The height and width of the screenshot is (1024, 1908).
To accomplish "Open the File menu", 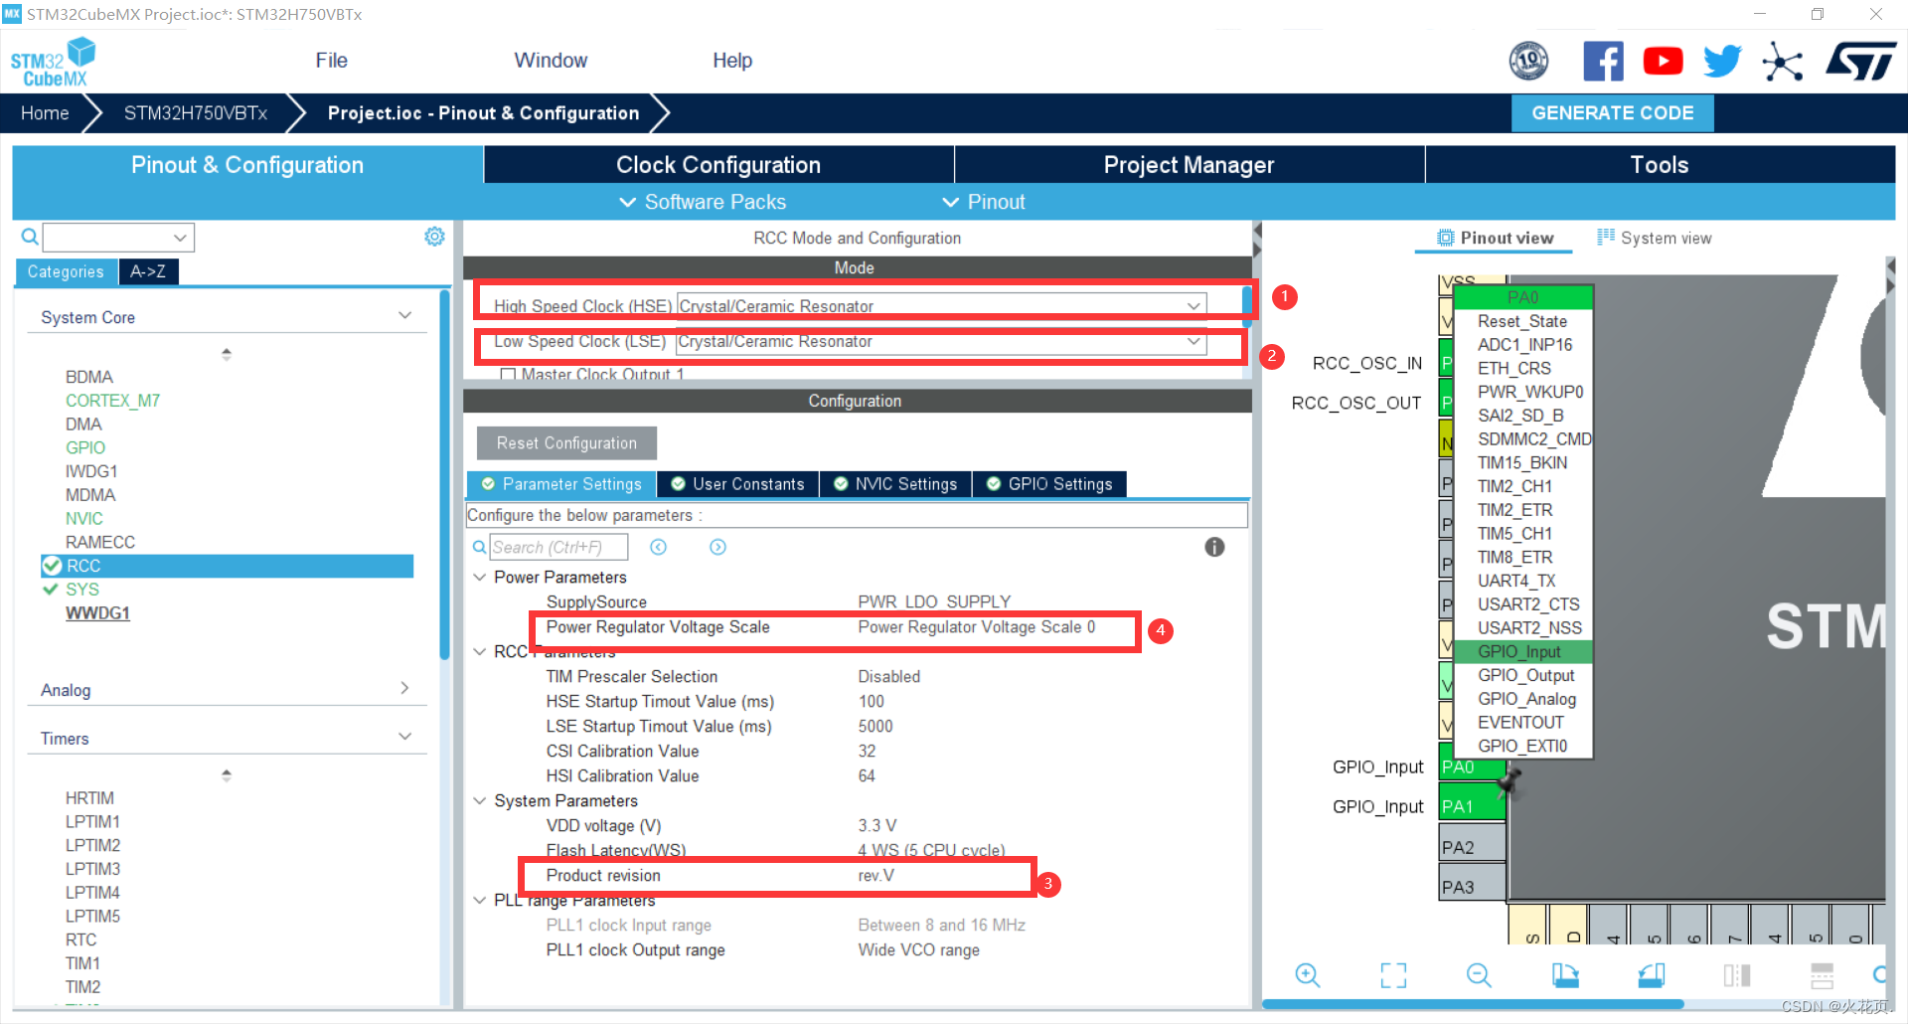I will [x=331, y=61].
